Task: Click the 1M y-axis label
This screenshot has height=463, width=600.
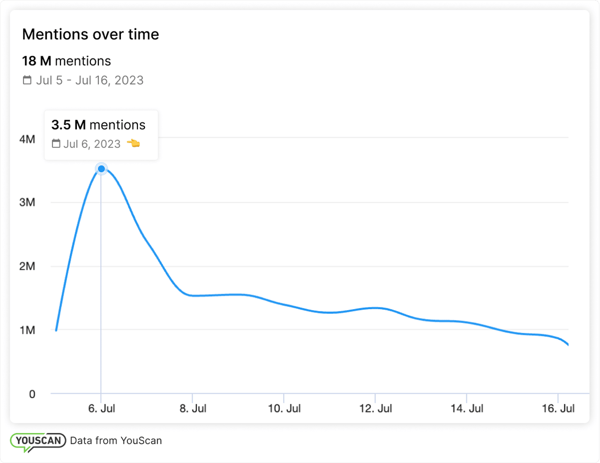Action: [x=27, y=330]
